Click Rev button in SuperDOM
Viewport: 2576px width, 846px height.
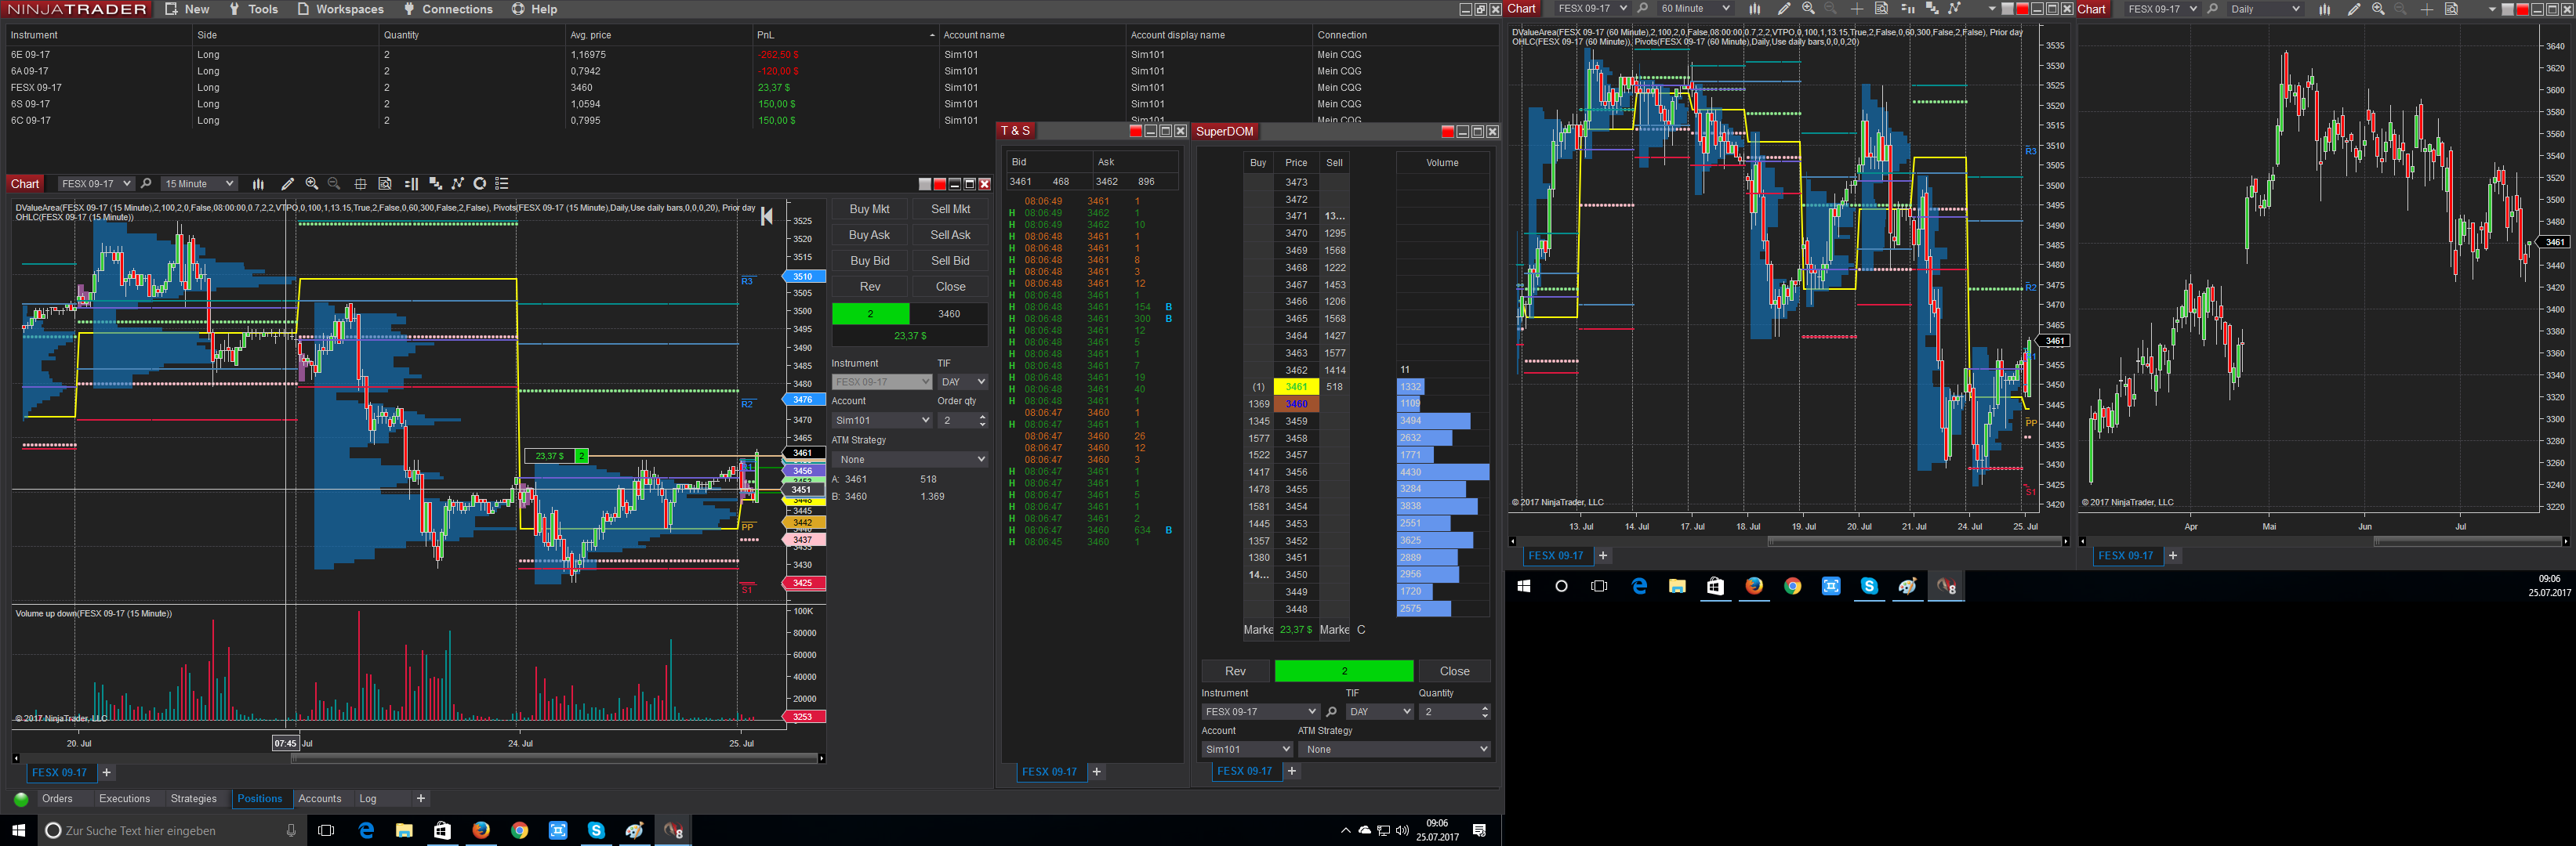pos(1235,671)
